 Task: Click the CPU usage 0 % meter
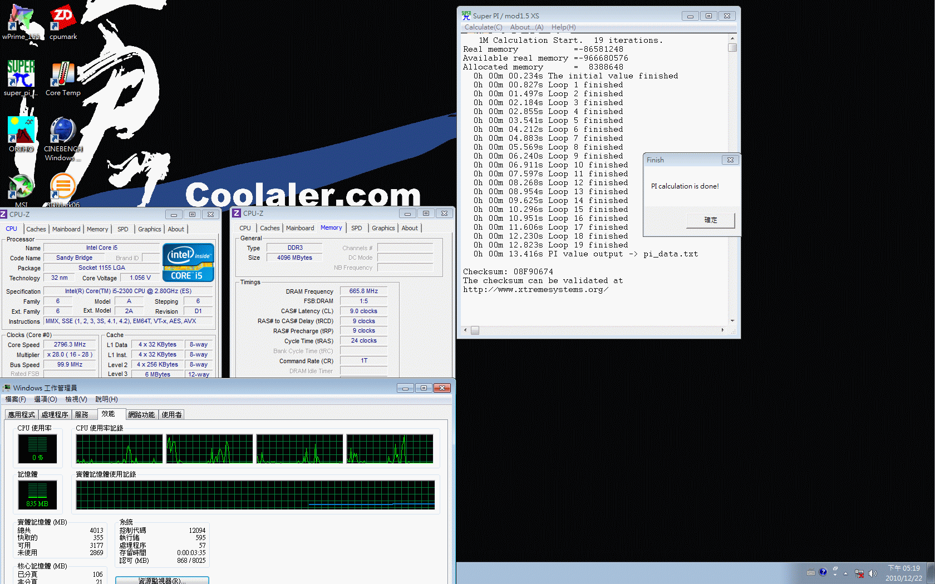pyautogui.click(x=37, y=449)
